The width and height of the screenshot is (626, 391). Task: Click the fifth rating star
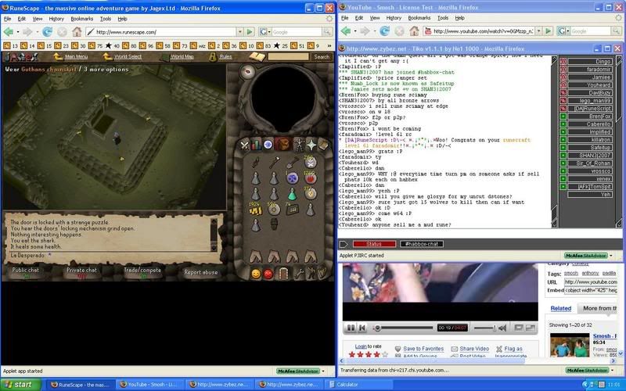[385, 354]
